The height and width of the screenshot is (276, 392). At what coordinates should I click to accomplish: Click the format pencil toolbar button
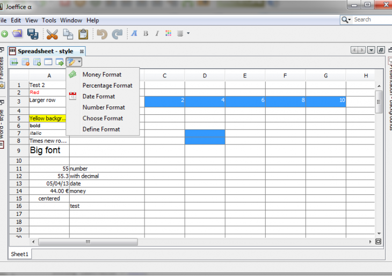71,62
